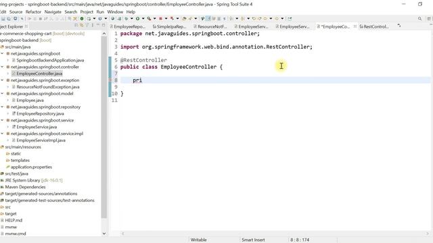The image size is (433, 243).
Task: Select Maven Dependencies in the tree
Action: pos(25,187)
